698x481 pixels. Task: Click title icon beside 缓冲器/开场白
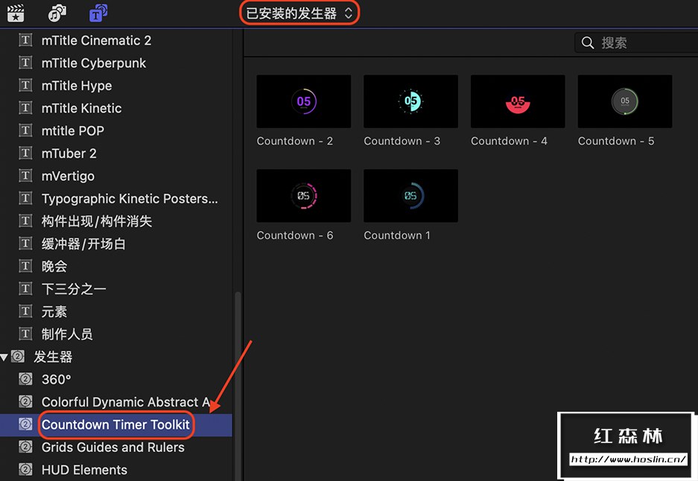(x=25, y=243)
